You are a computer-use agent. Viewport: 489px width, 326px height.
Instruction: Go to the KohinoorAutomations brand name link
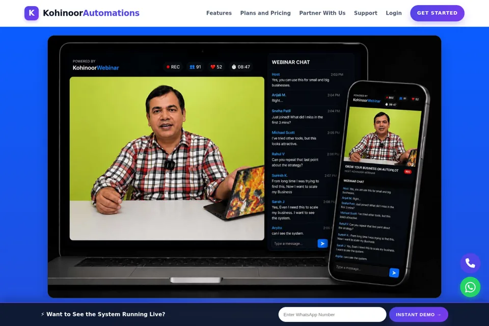(x=91, y=13)
